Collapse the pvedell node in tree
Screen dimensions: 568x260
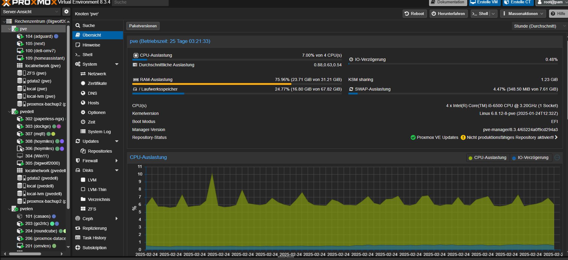pyautogui.click(x=9, y=112)
